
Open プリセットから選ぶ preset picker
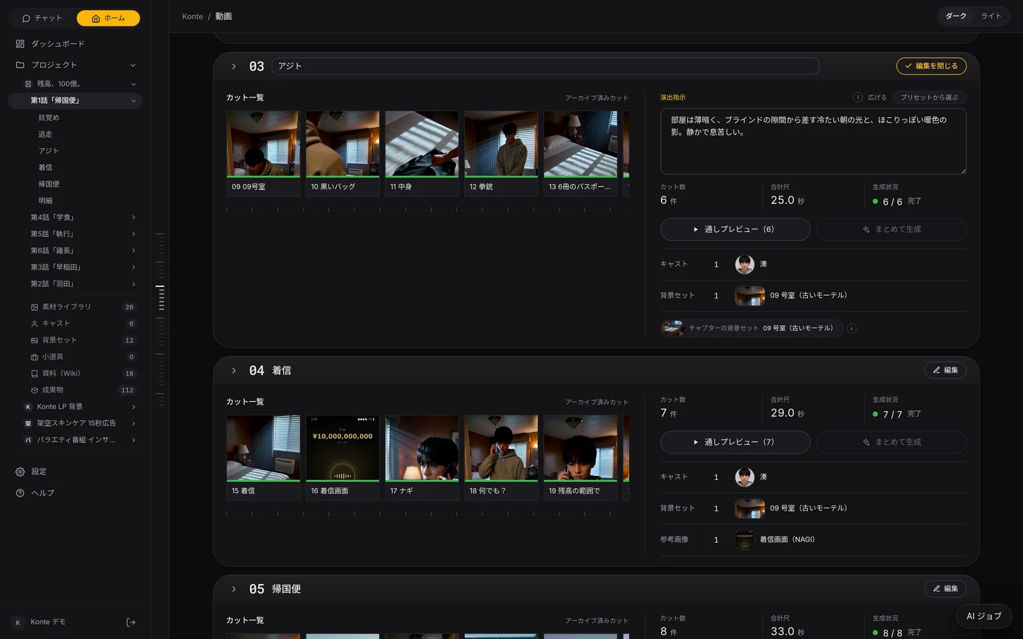[x=930, y=97]
